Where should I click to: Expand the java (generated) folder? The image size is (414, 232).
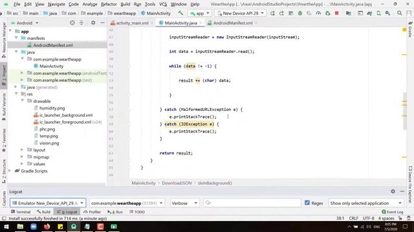(16, 87)
